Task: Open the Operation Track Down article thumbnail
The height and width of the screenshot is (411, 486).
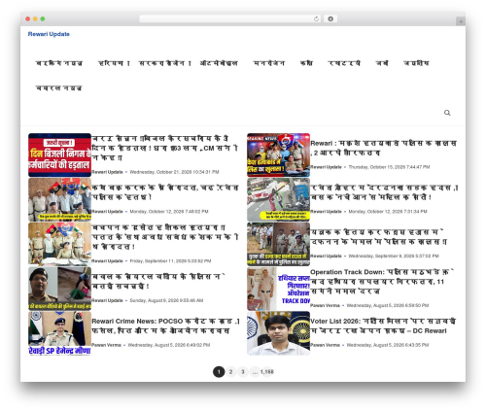Action: (x=278, y=289)
